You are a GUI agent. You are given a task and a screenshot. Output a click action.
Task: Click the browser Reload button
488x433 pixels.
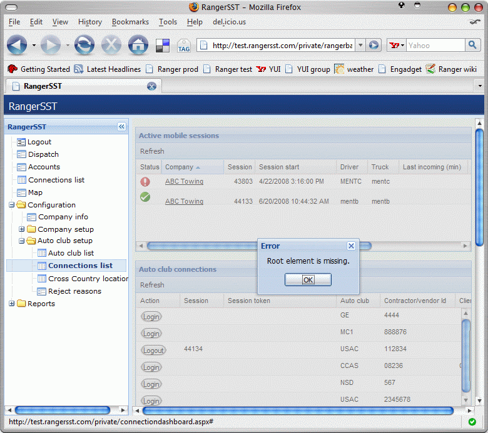(x=84, y=45)
